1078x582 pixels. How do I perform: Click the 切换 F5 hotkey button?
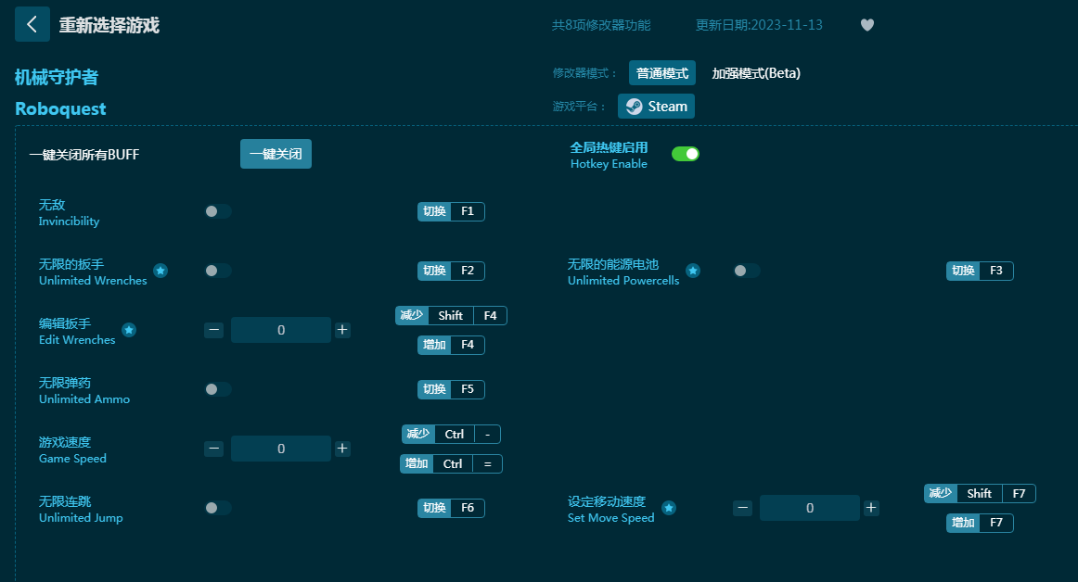451,389
